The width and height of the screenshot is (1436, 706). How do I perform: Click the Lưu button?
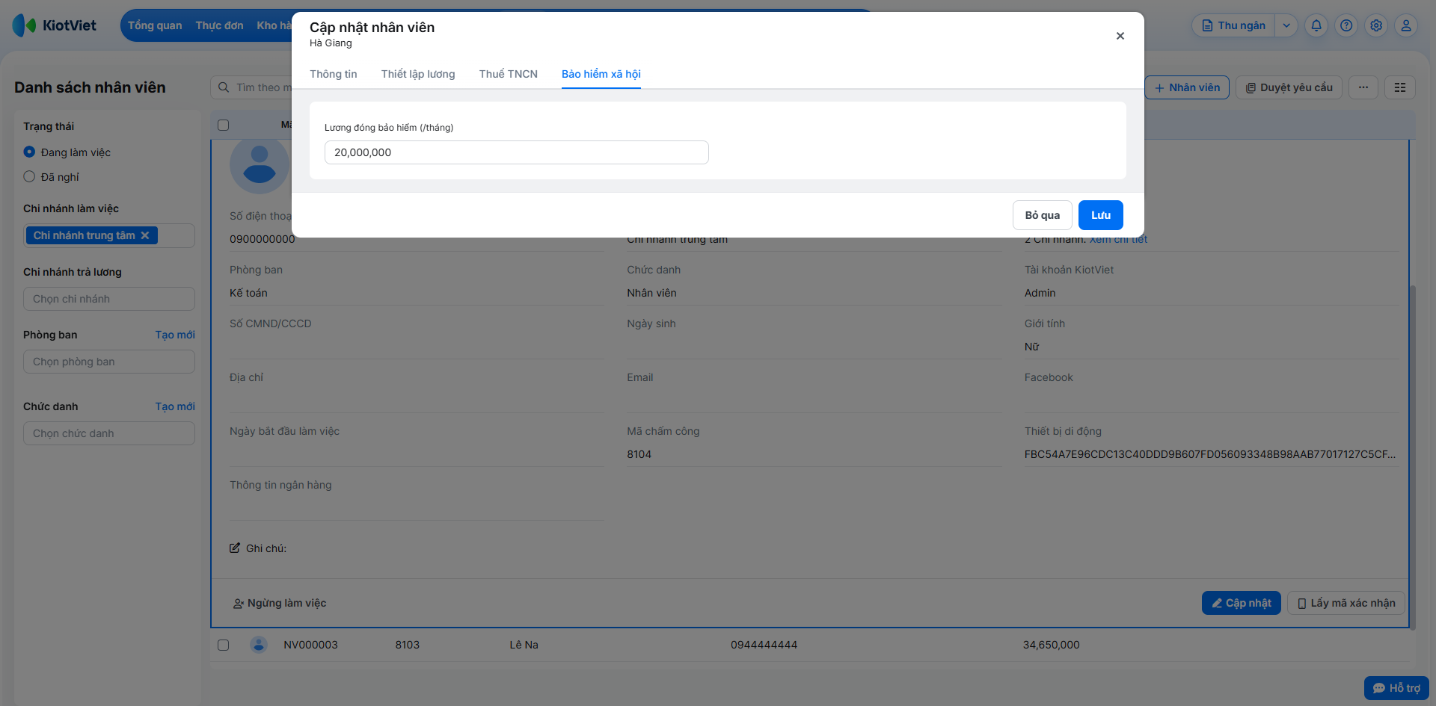click(x=1101, y=215)
